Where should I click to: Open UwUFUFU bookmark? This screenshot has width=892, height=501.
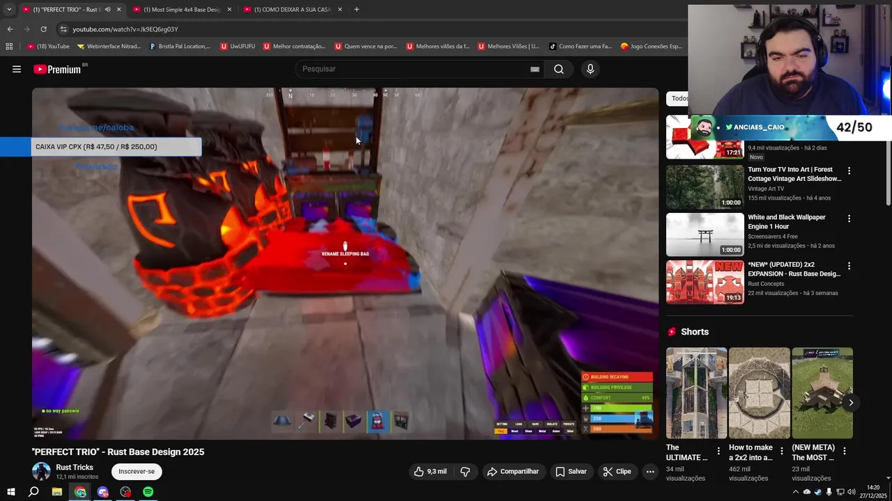tap(238, 47)
